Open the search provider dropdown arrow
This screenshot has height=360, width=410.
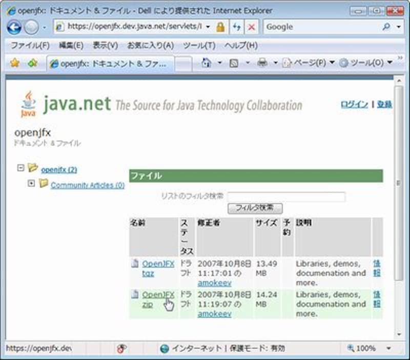pos(399,27)
